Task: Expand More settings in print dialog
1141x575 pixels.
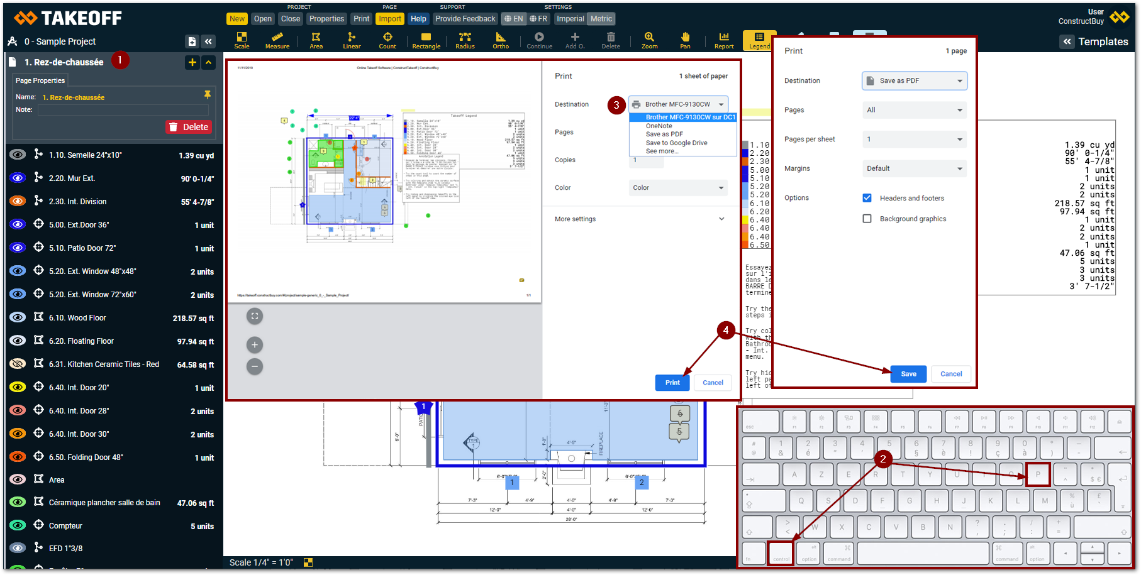Action: 639,219
